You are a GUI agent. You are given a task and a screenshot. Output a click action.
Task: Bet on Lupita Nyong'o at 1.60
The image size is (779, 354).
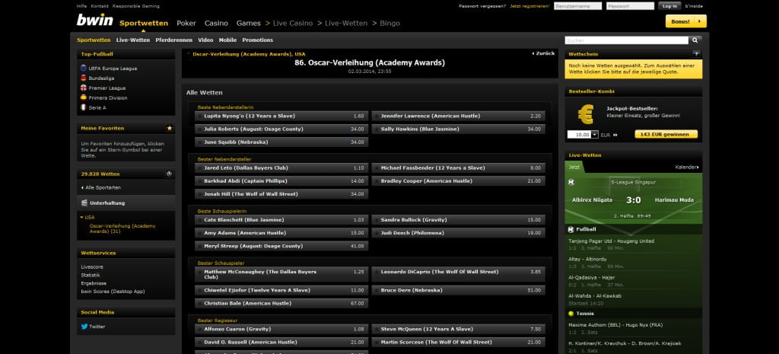pos(281,116)
